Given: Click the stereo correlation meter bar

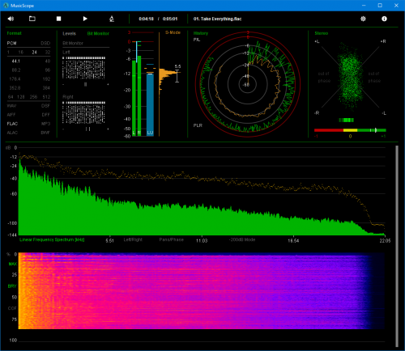Looking at the screenshot, I should [x=350, y=130].
